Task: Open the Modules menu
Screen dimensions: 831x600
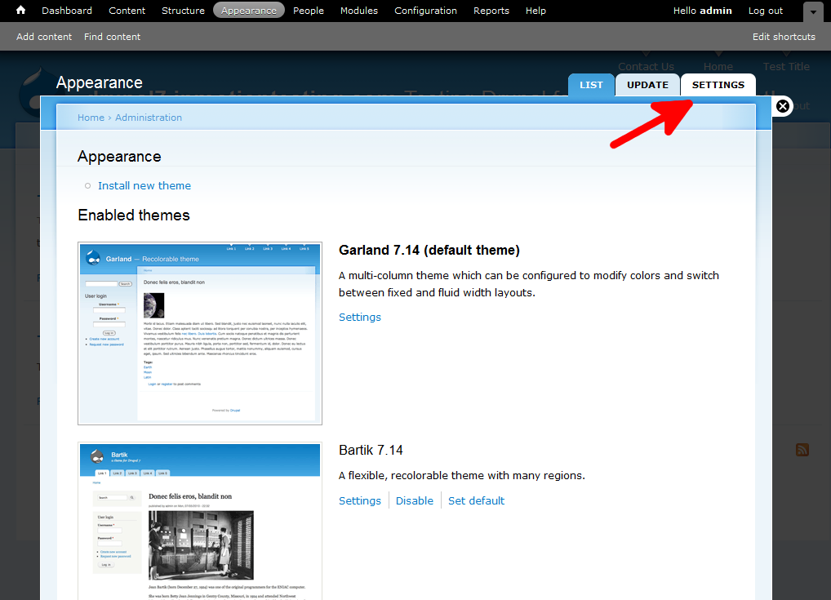Action: click(x=359, y=11)
